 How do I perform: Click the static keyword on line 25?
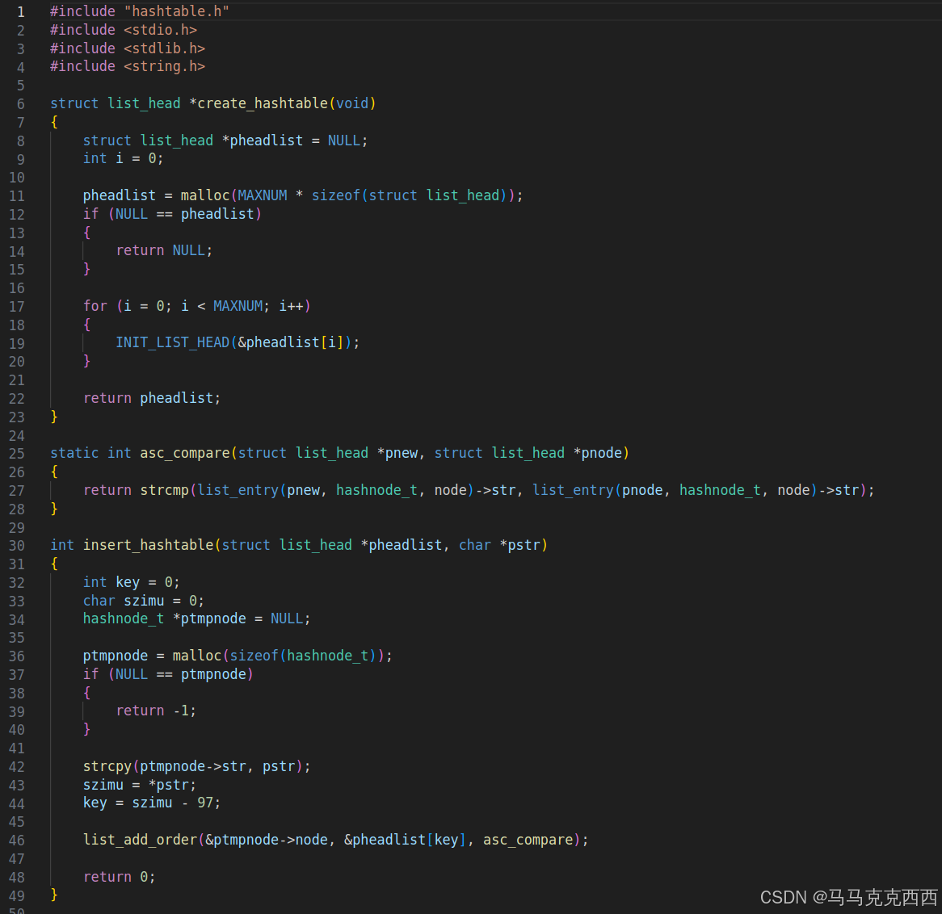74,454
